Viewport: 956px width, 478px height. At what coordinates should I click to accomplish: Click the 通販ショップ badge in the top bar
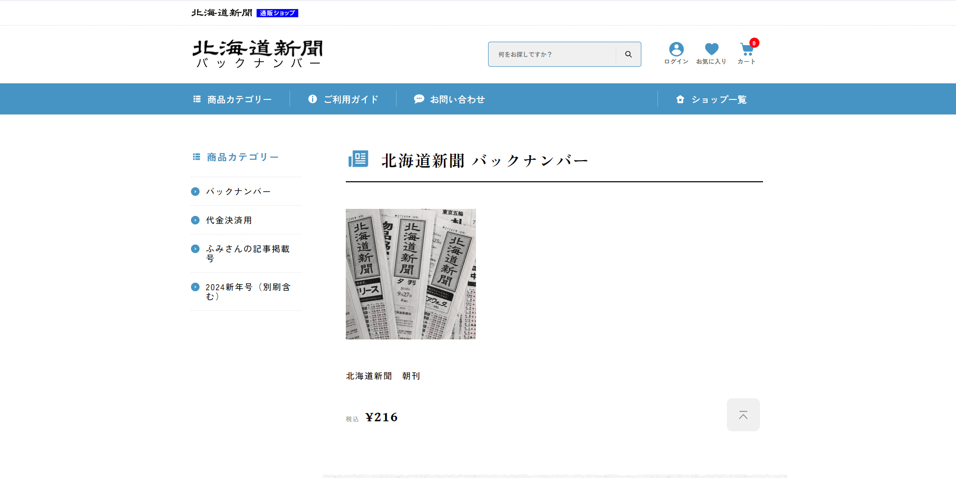(277, 13)
